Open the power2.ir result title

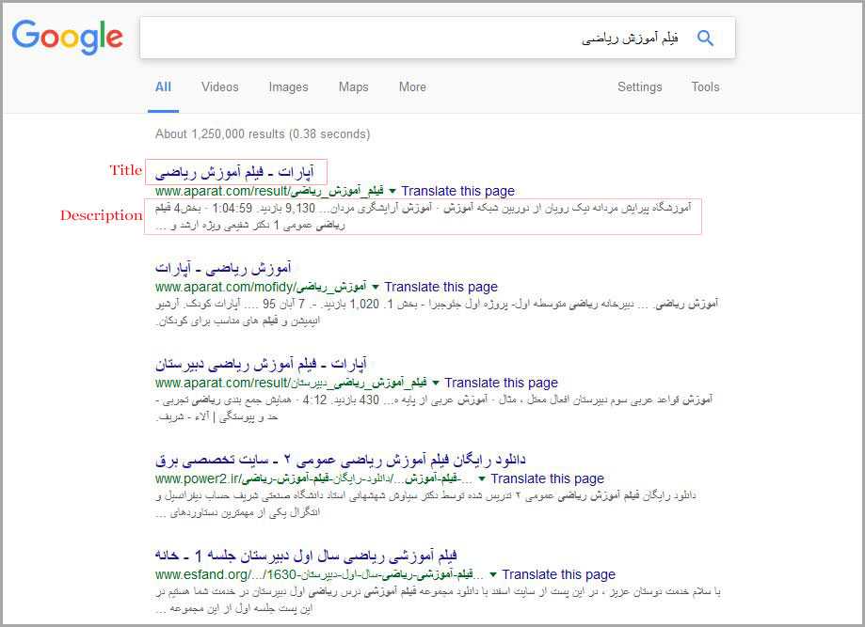[x=341, y=460]
